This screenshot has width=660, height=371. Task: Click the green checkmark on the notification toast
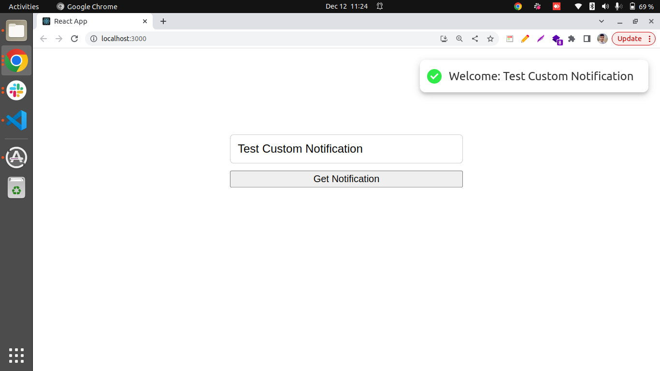434,76
